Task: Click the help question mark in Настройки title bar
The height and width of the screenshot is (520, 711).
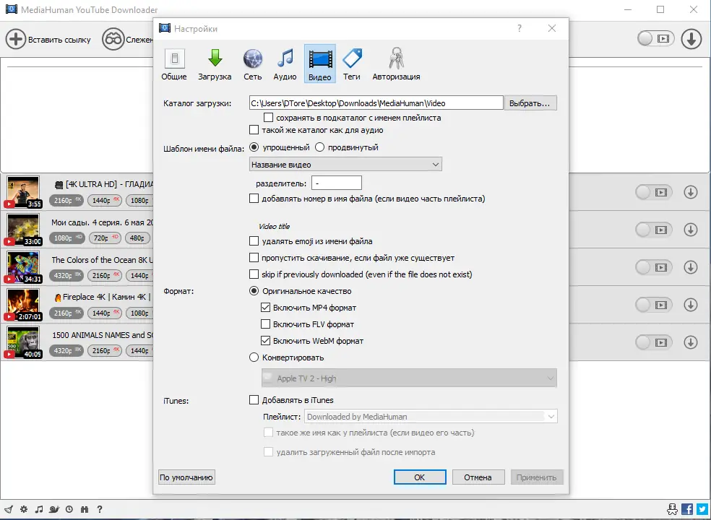Action: [x=520, y=28]
